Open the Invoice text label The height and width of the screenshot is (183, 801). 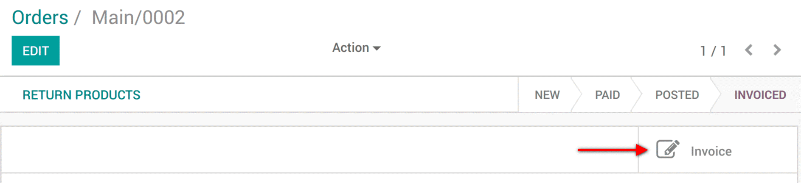pyautogui.click(x=711, y=151)
